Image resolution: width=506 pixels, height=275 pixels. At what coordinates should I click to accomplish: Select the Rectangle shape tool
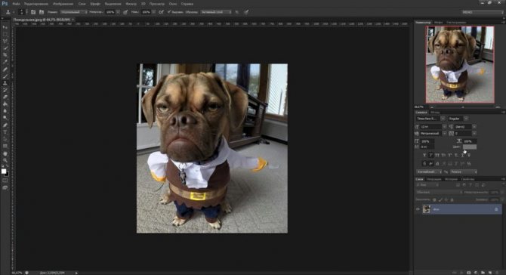coord(5,146)
